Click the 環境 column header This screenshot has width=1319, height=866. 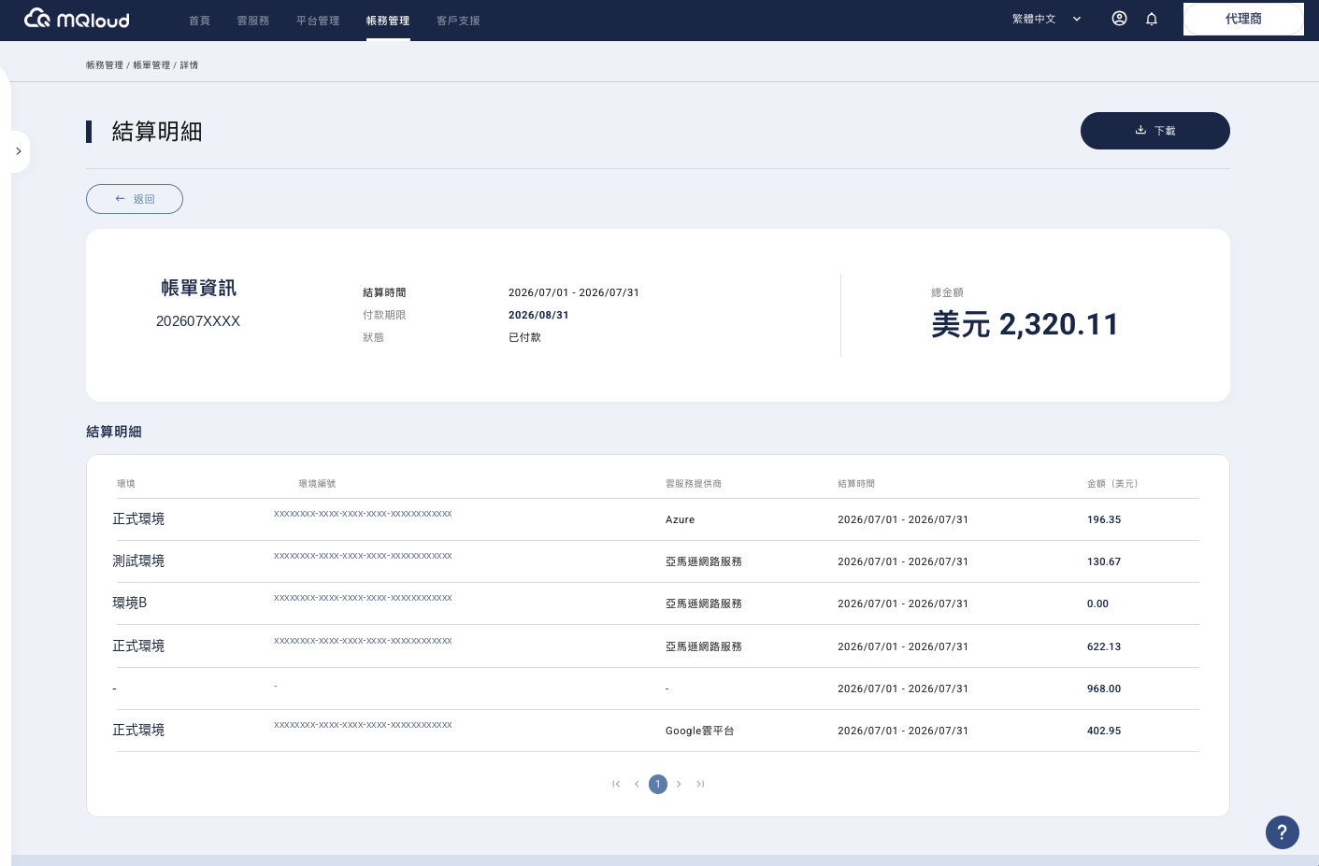[x=126, y=484]
